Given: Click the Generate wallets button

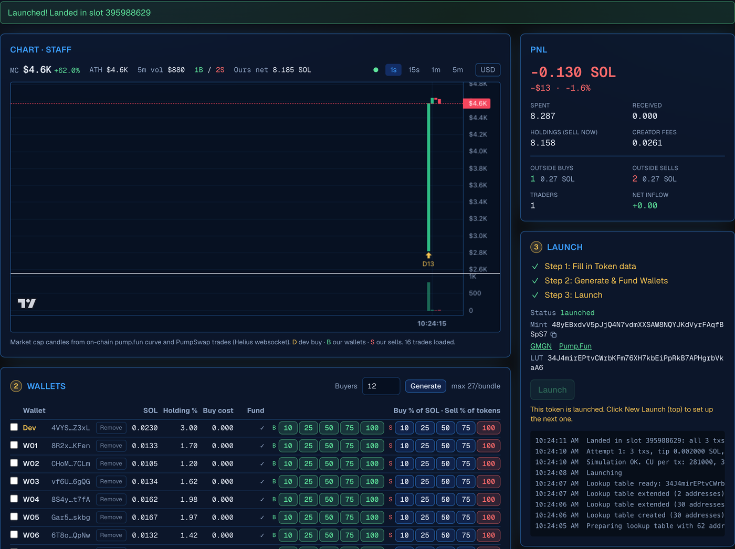Looking at the screenshot, I should point(426,386).
